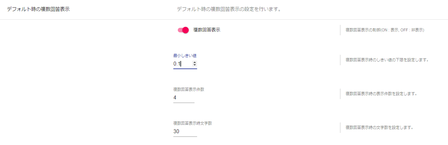Click the 複数回答表示 label beside the switch
This screenshot has width=448, height=145.
click(x=207, y=30)
